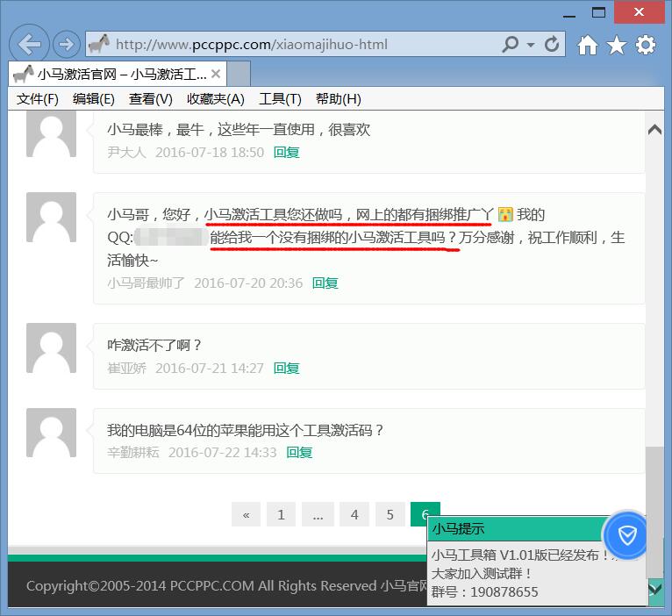
Task: Click username 崔亚娇
Action: 126,368
